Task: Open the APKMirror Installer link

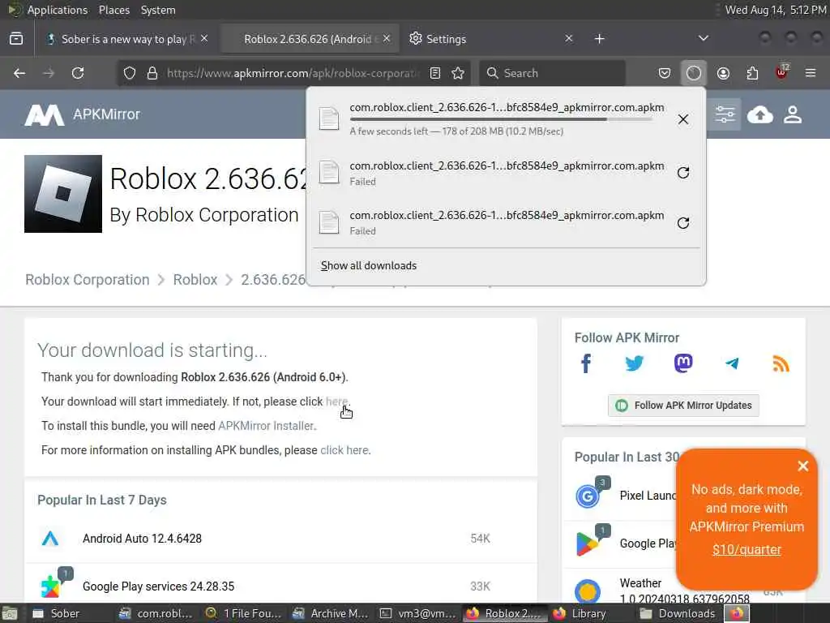Action: coord(266,426)
